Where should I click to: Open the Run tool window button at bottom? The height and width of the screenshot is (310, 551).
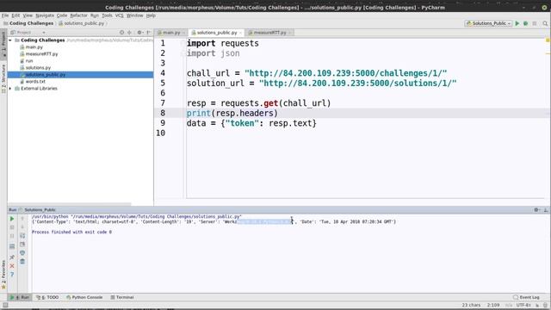pyautogui.click(x=20, y=297)
